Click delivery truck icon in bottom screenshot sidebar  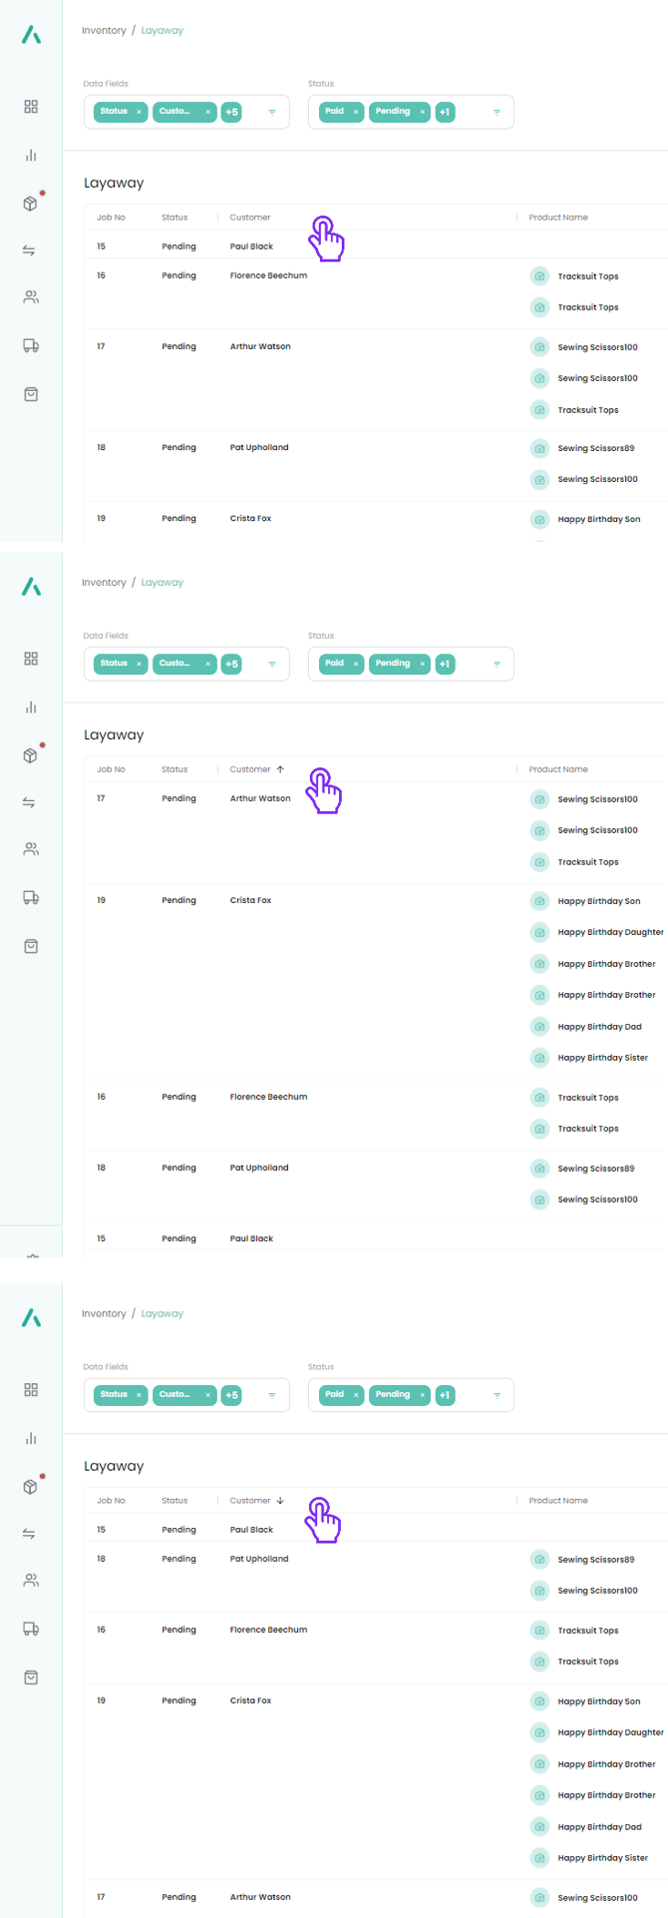(31, 1629)
